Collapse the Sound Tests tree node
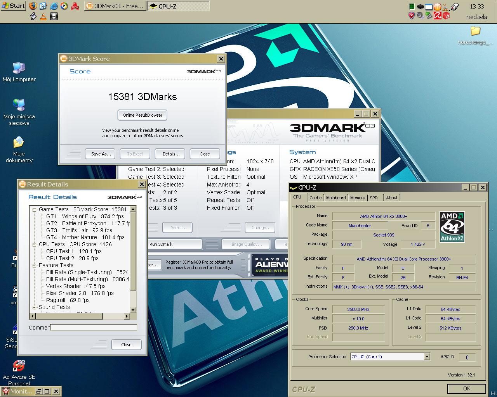This screenshot has height=397, width=497. [x=34, y=307]
